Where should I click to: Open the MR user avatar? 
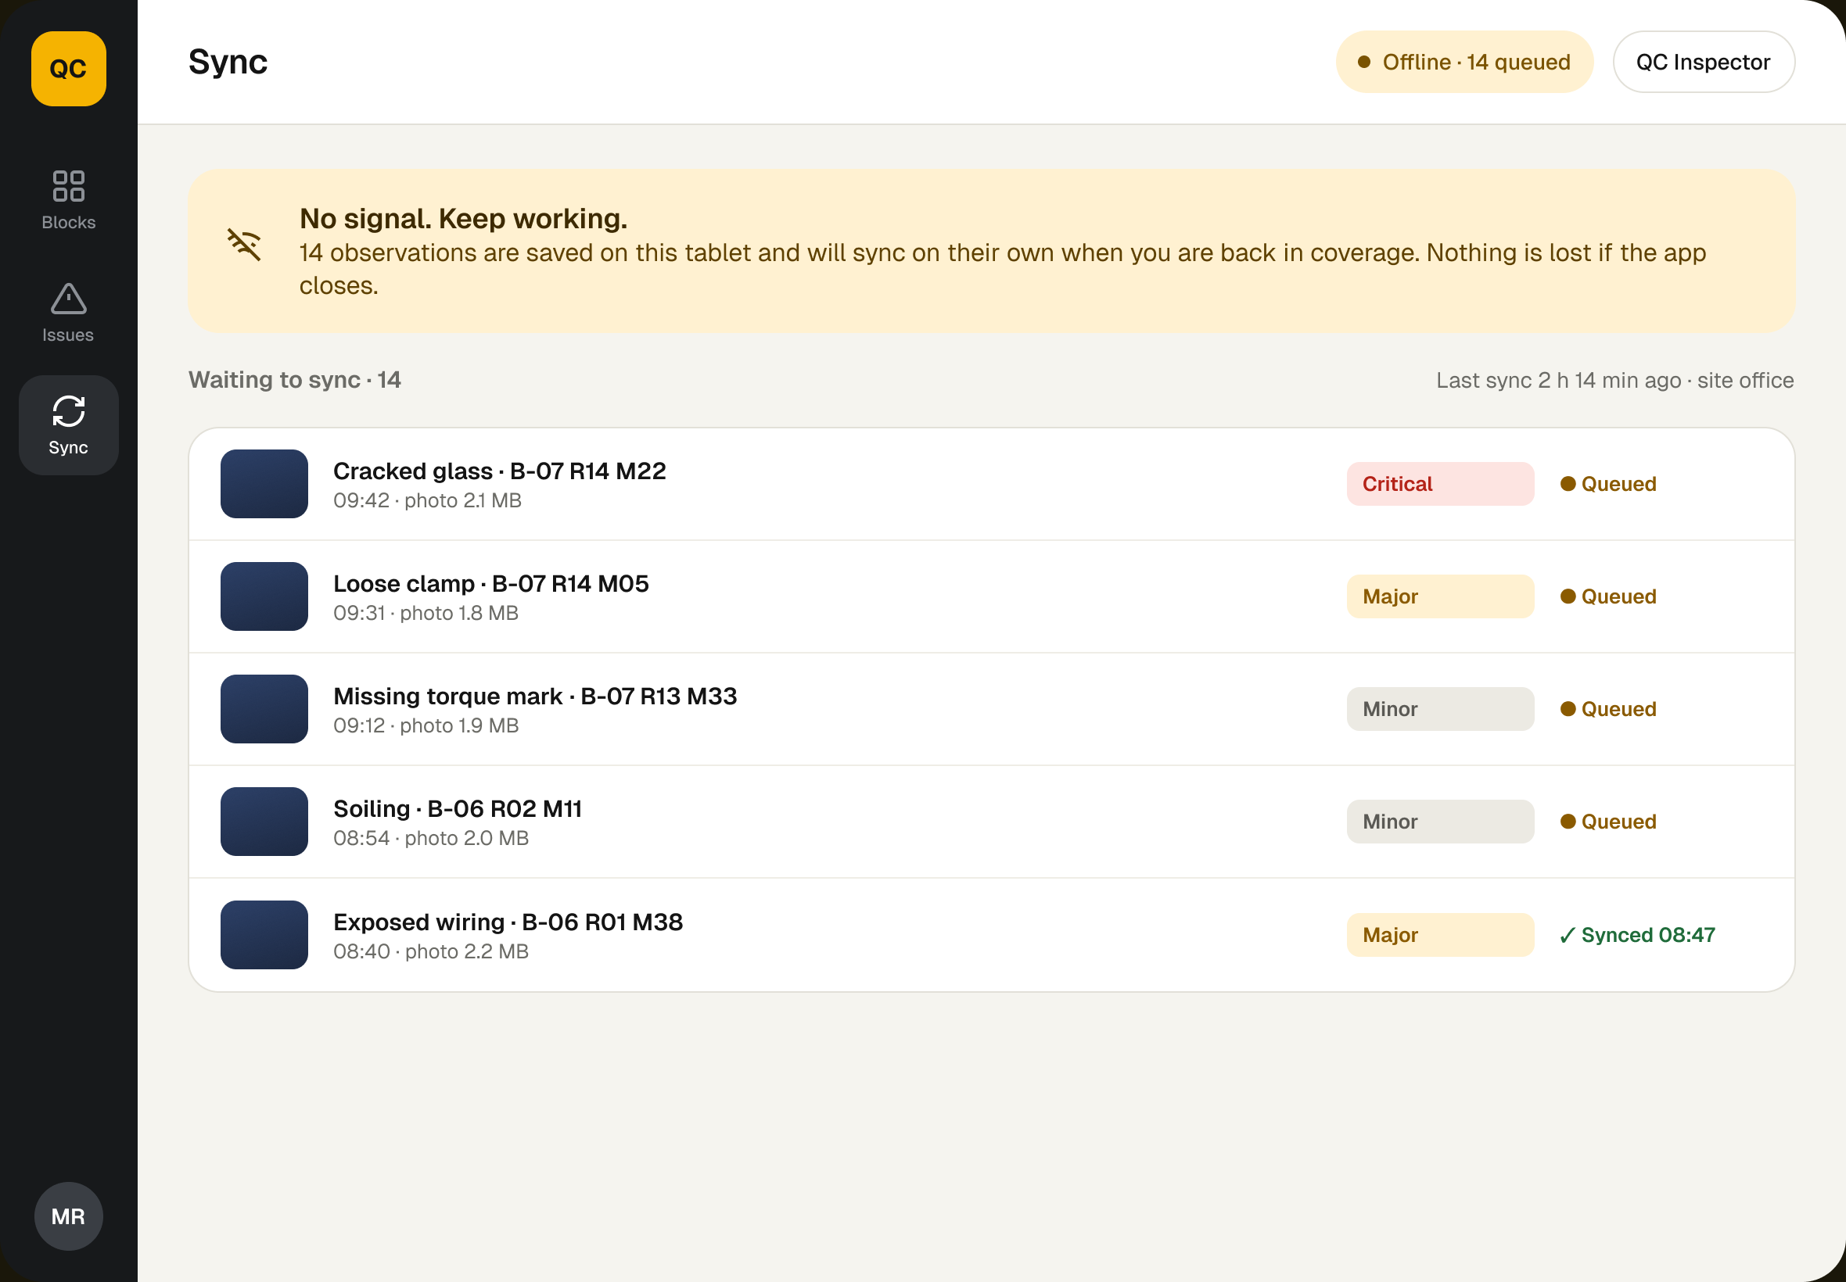click(68, 1216)
